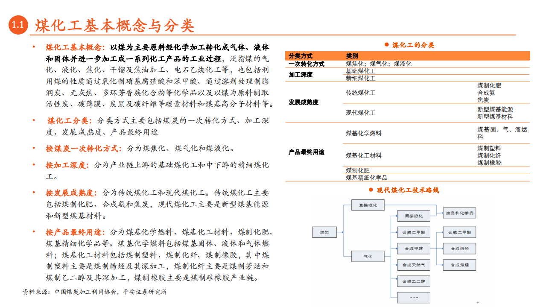Screen dimensions: 546x307
Task: Expand the 合成甲醇 branch node
Action: [x=413, y=249]
